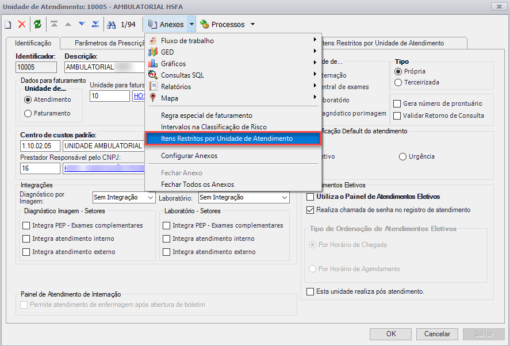The height and width of the screenshot is (346, 510).
Task: Expand Fluxo de trabalho submenu arrow
Action: pos(315,40)
